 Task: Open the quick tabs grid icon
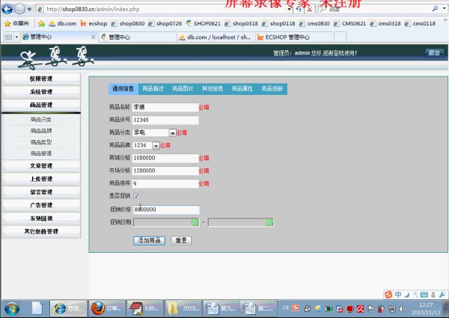(8, 37)
